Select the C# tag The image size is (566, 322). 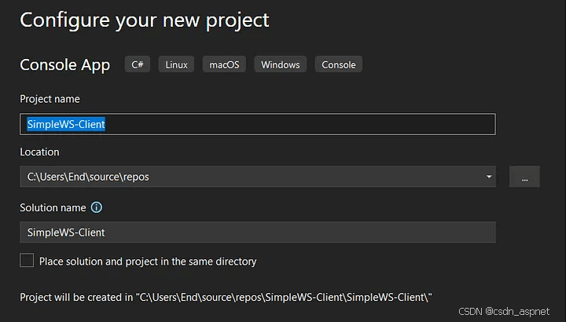137,64
